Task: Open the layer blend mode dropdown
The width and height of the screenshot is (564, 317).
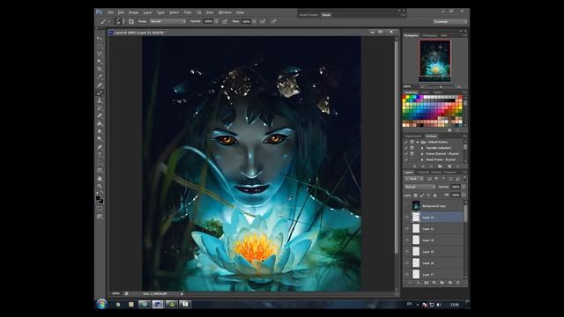Action: click(x=419, y=187)
